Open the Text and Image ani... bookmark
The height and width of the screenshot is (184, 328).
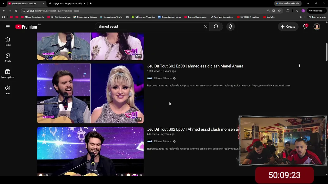(x=196, y=17)
